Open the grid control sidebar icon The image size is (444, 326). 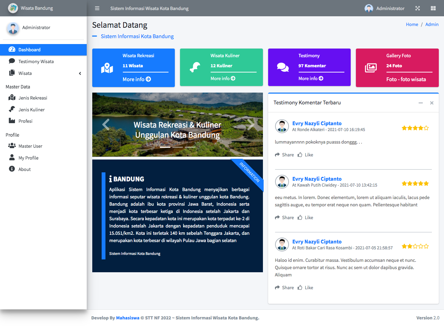(x=433, y=8)
